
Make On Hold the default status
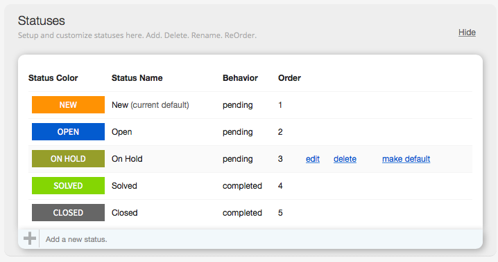click(x=406, y=159)
